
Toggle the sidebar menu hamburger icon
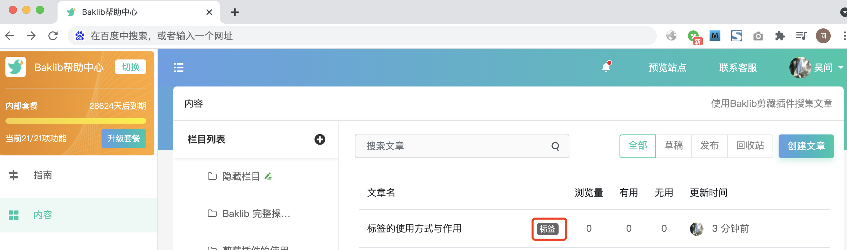coord(179,68)
